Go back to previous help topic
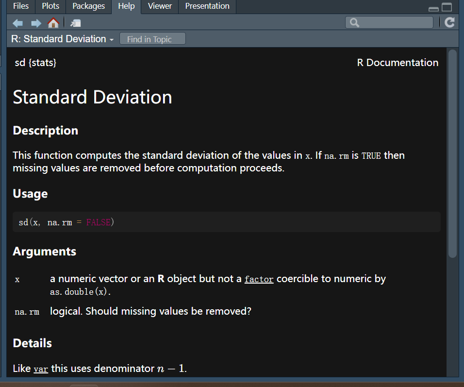 coord(18,23)
